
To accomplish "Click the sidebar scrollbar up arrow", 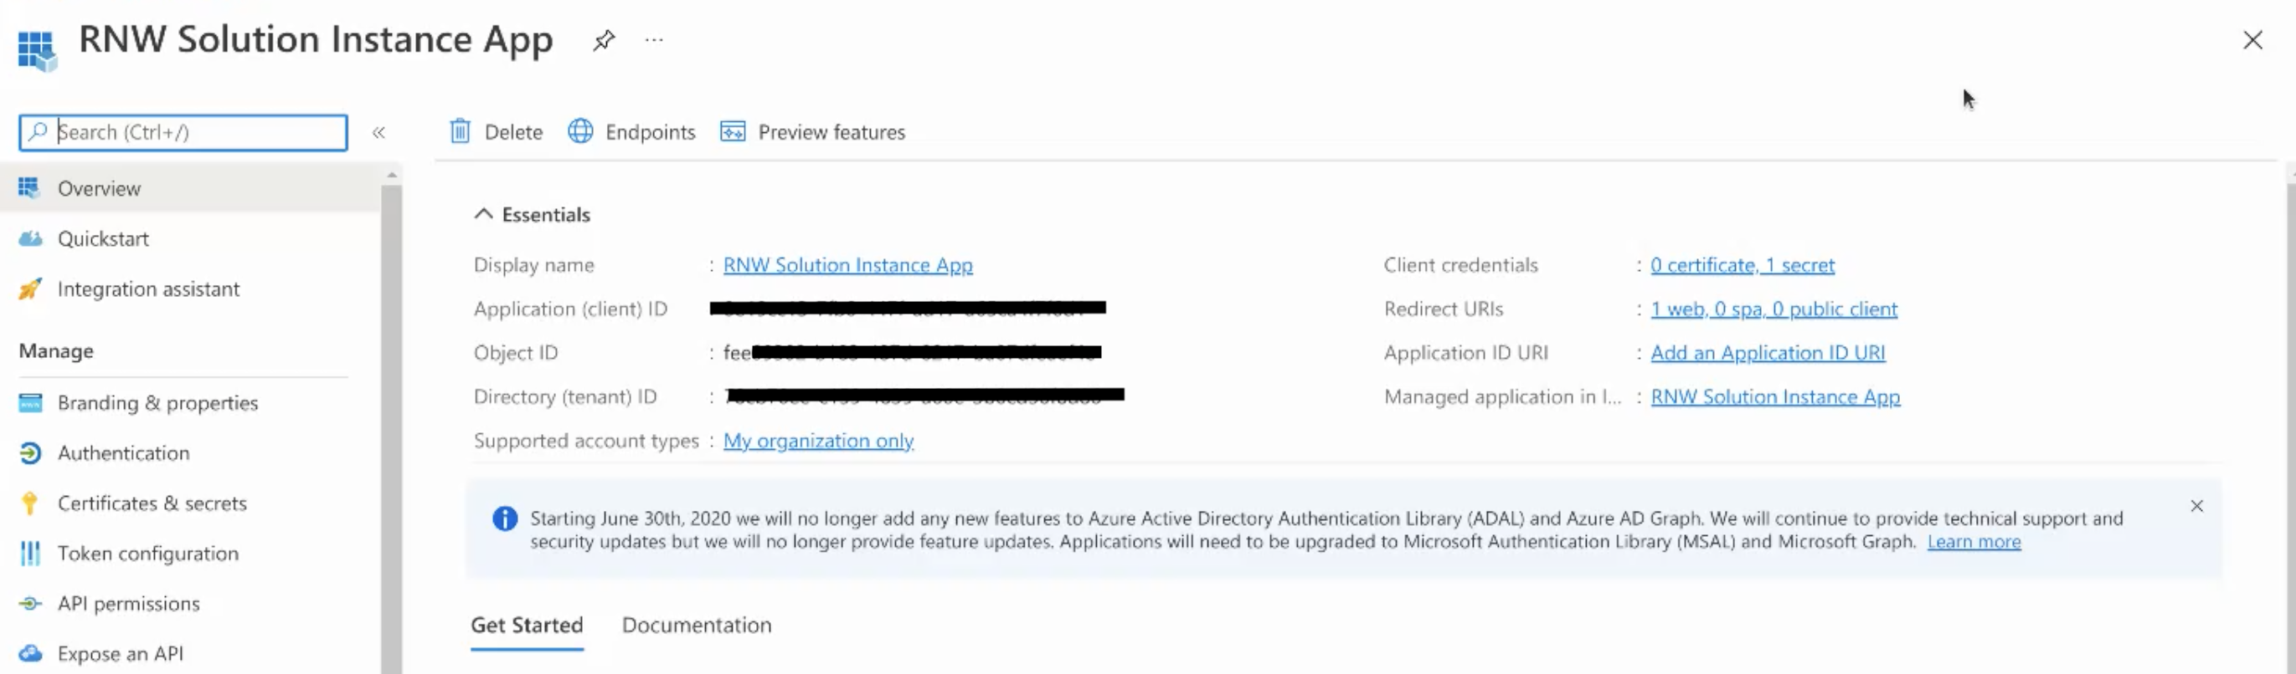I will click(x=391, y=175).
